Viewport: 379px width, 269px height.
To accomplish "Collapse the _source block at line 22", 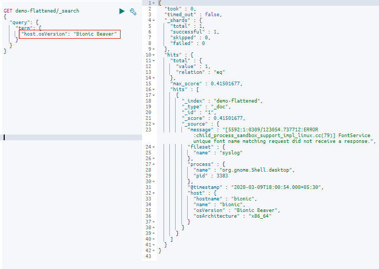I will 154,124.
